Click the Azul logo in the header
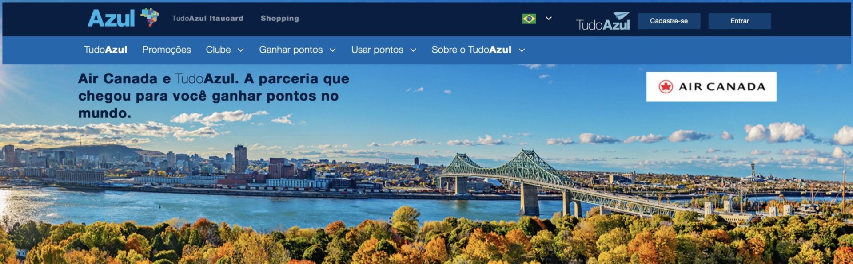This screenshot has width=853, height=264. (111, 19)
